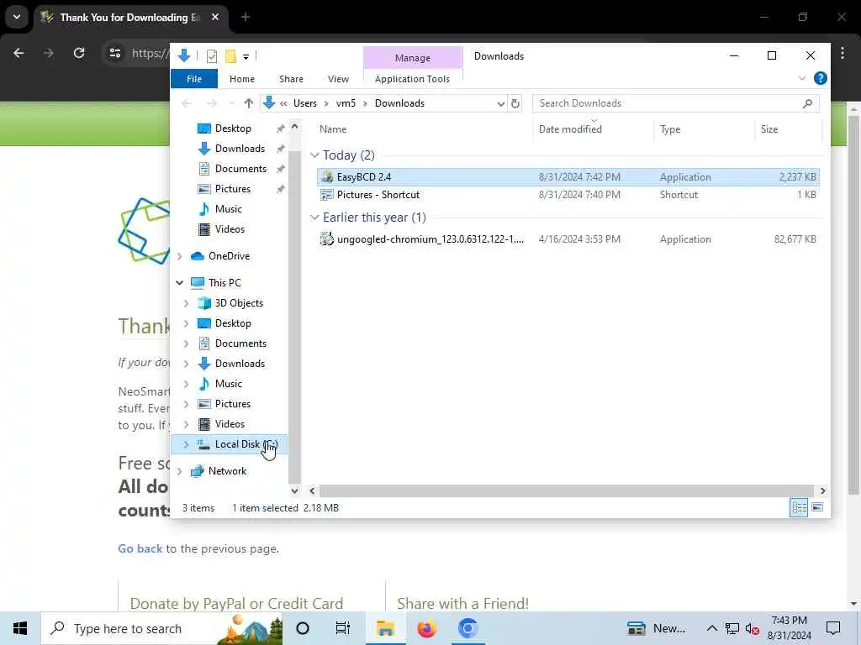Collapse the Today (2) group

314,155
